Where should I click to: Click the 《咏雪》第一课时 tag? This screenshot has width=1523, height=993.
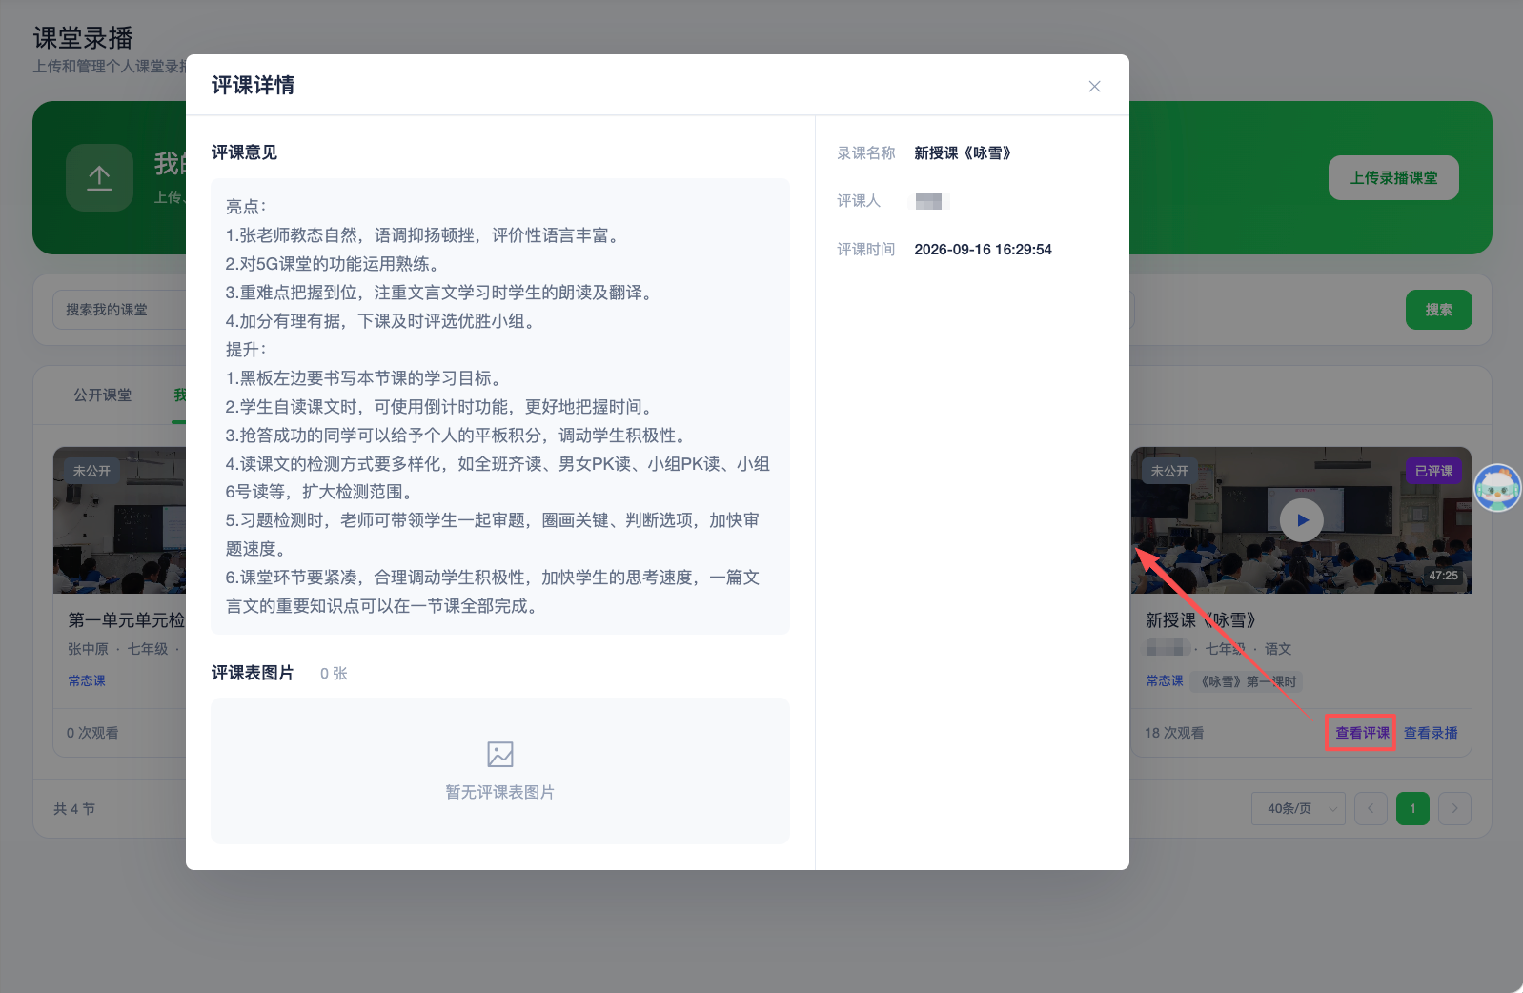pyautogui.click(x=1247, y=681)
